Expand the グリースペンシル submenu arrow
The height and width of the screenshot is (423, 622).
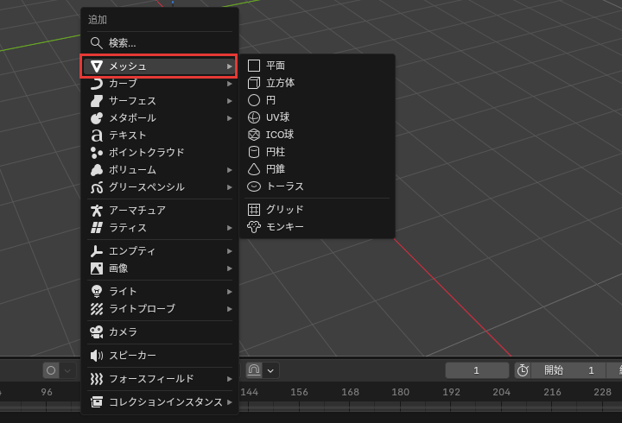(x=229, y=187)
